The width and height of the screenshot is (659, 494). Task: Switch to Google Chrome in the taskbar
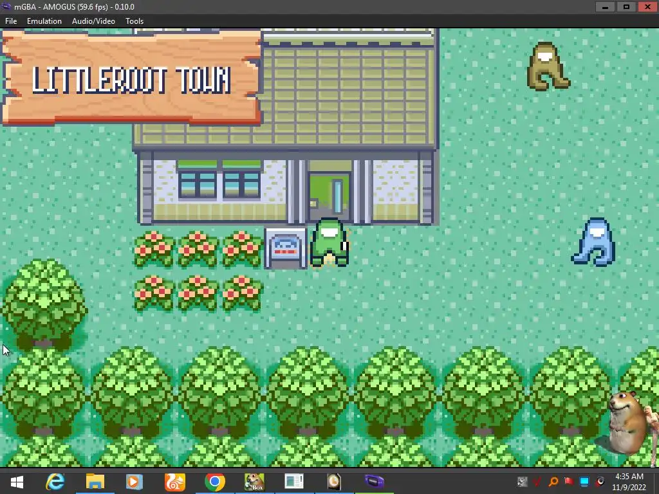pyautogui.click(x=215, y=482)
